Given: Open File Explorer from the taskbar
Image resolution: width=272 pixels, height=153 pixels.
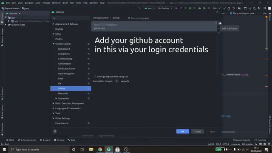Looking at the screenshot, I should coord(91,149).
